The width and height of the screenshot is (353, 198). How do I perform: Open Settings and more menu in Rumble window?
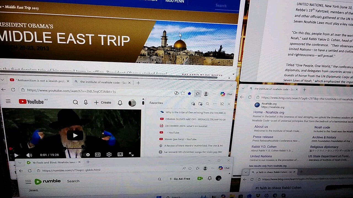[213, 168]
